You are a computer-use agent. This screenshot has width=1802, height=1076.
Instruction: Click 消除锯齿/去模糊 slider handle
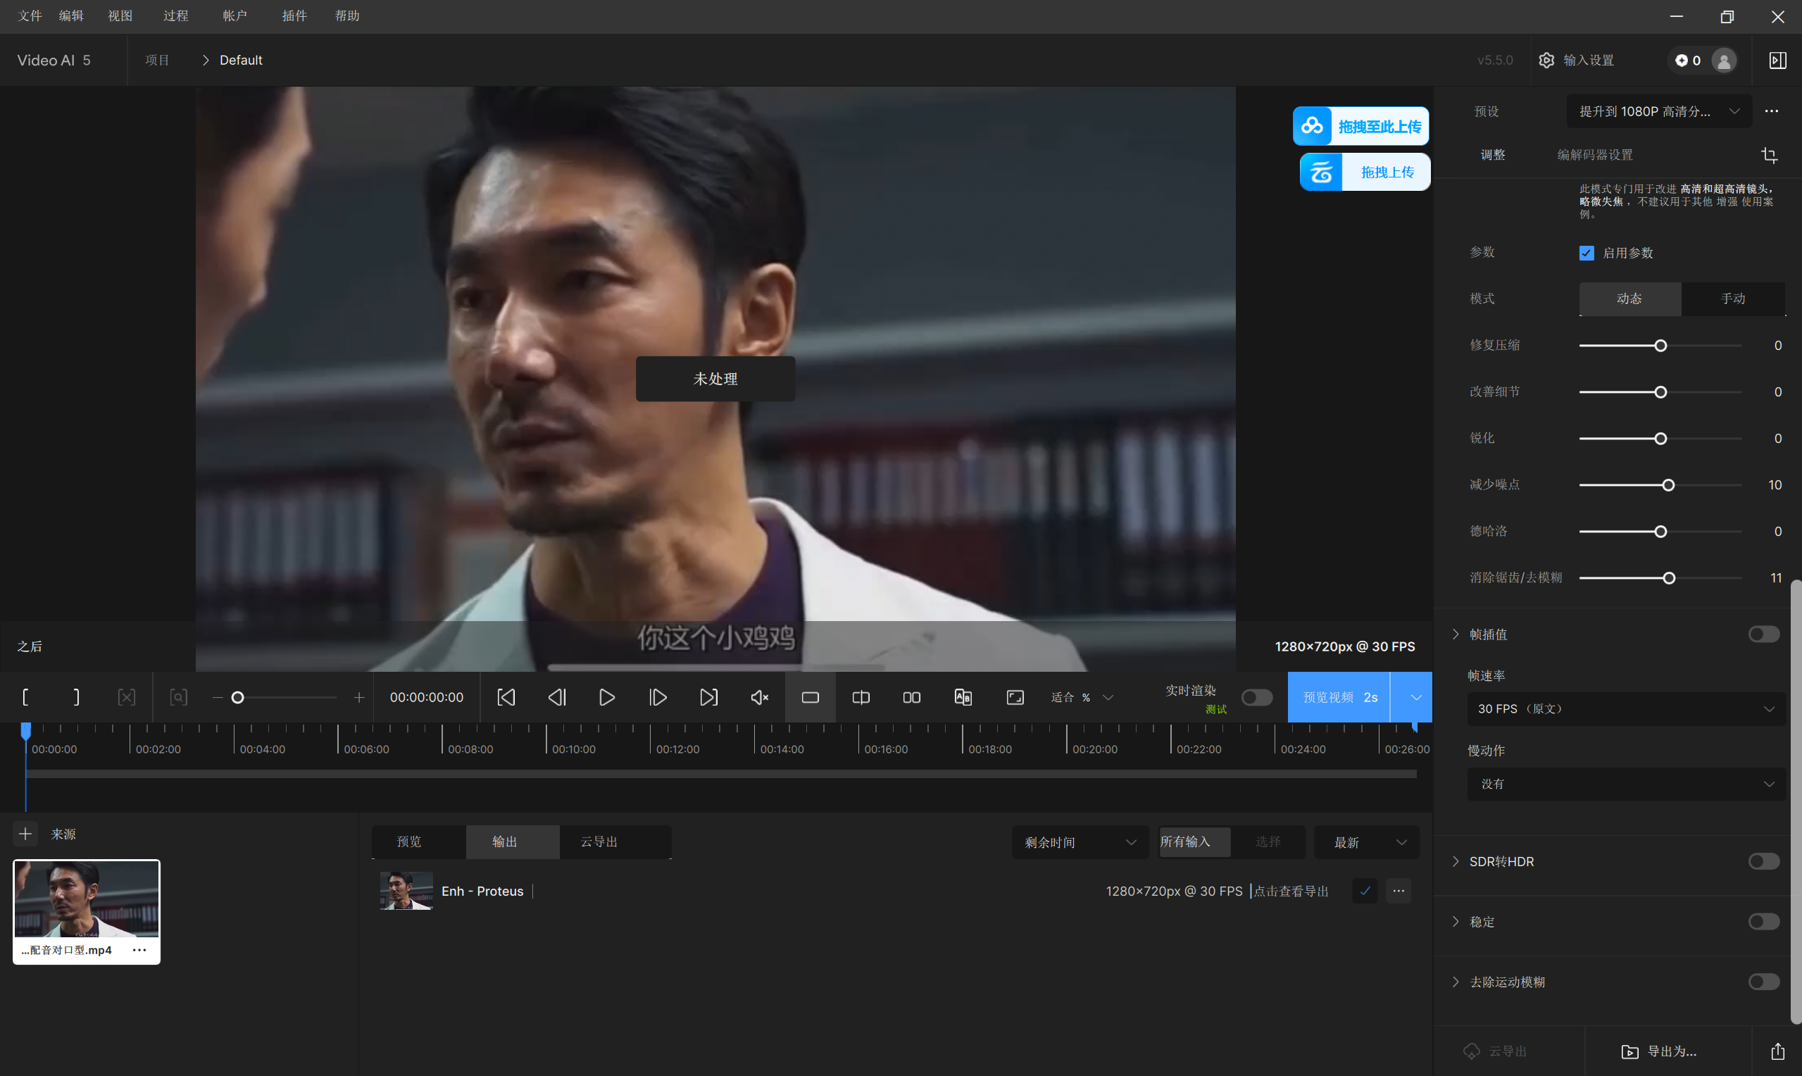[x=1670, y=578]
